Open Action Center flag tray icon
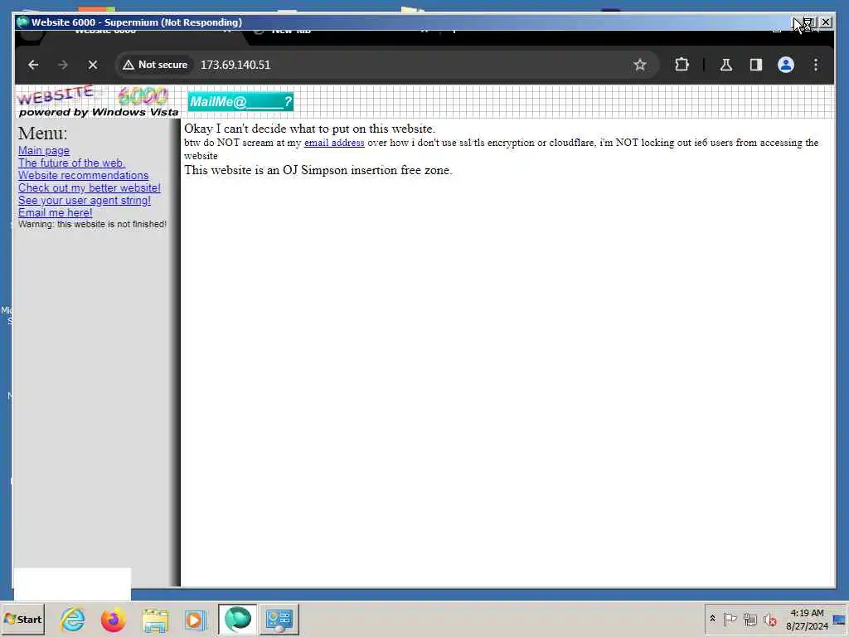 pos(730,619)
